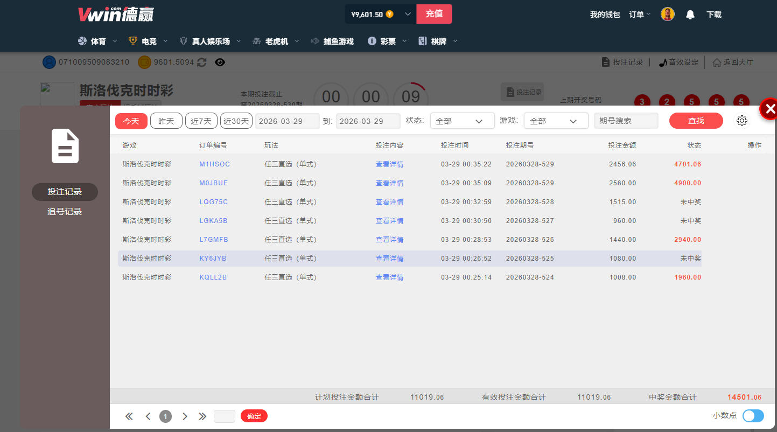Viewport: 777px width, 432px height.
Task: Close the betting records dialog
Action: click(769, 109)
